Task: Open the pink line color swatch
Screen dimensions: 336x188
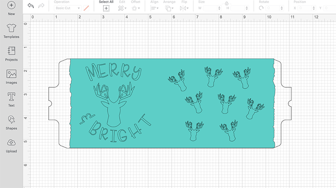Action: pyautogui.click(x=87, y=8)
